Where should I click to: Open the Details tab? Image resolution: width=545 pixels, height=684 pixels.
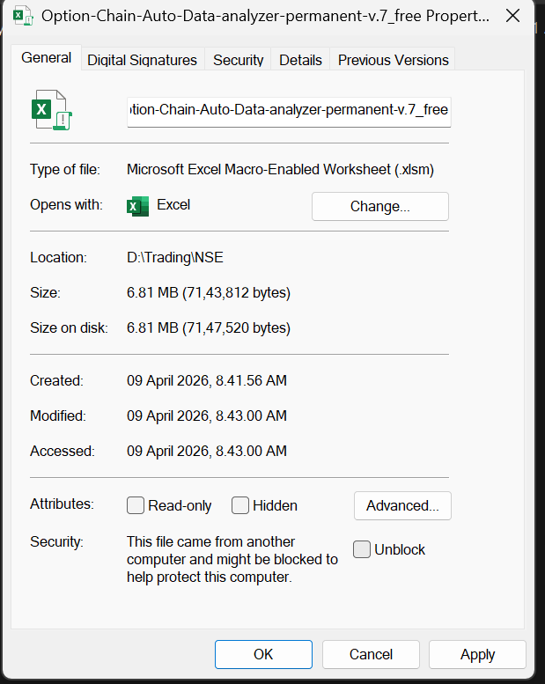300,60
